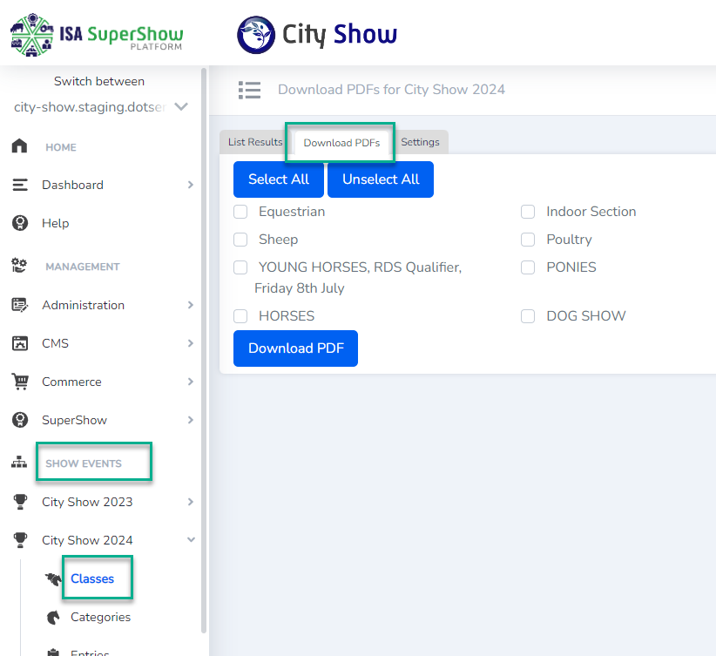Expand the SuperShow submenu chevron

pyautogui.click(x=190, y=420)
